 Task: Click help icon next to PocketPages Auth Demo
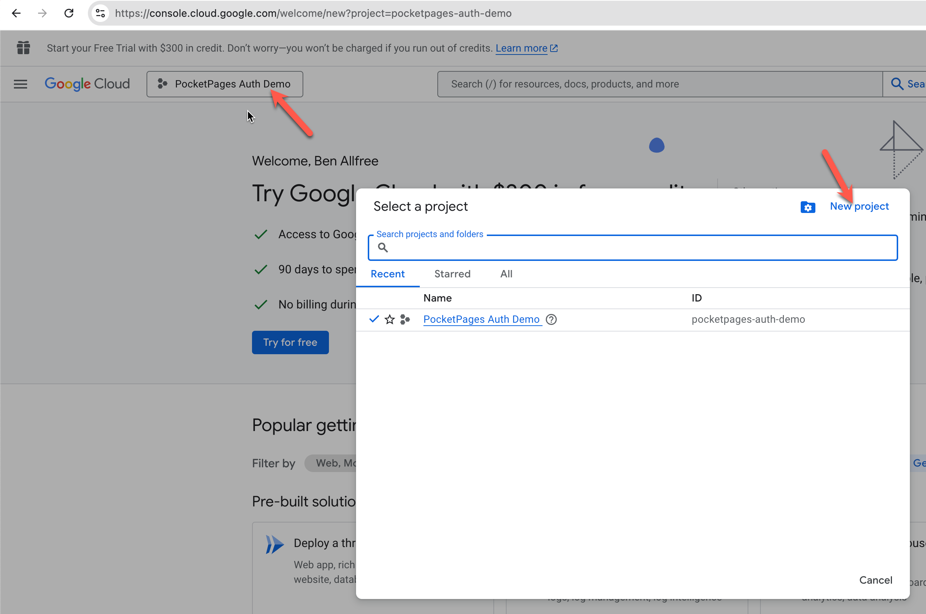click(551, 319)
